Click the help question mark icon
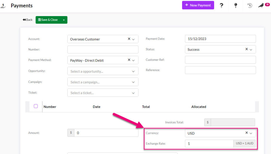The image size is (271, 154). pos(222,6)
